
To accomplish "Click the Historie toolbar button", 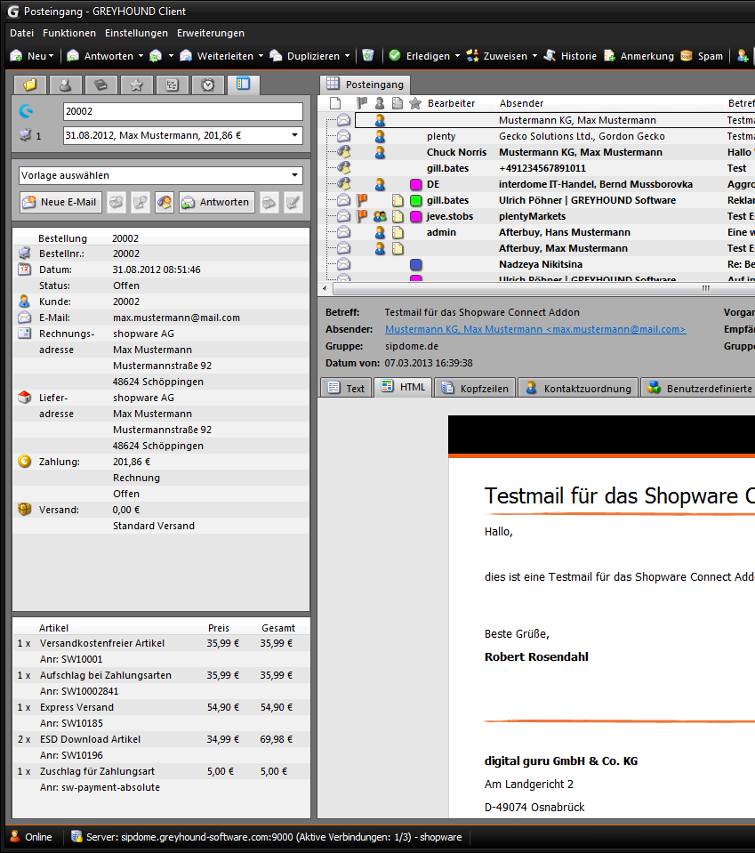I will click(x=570, y=55).
